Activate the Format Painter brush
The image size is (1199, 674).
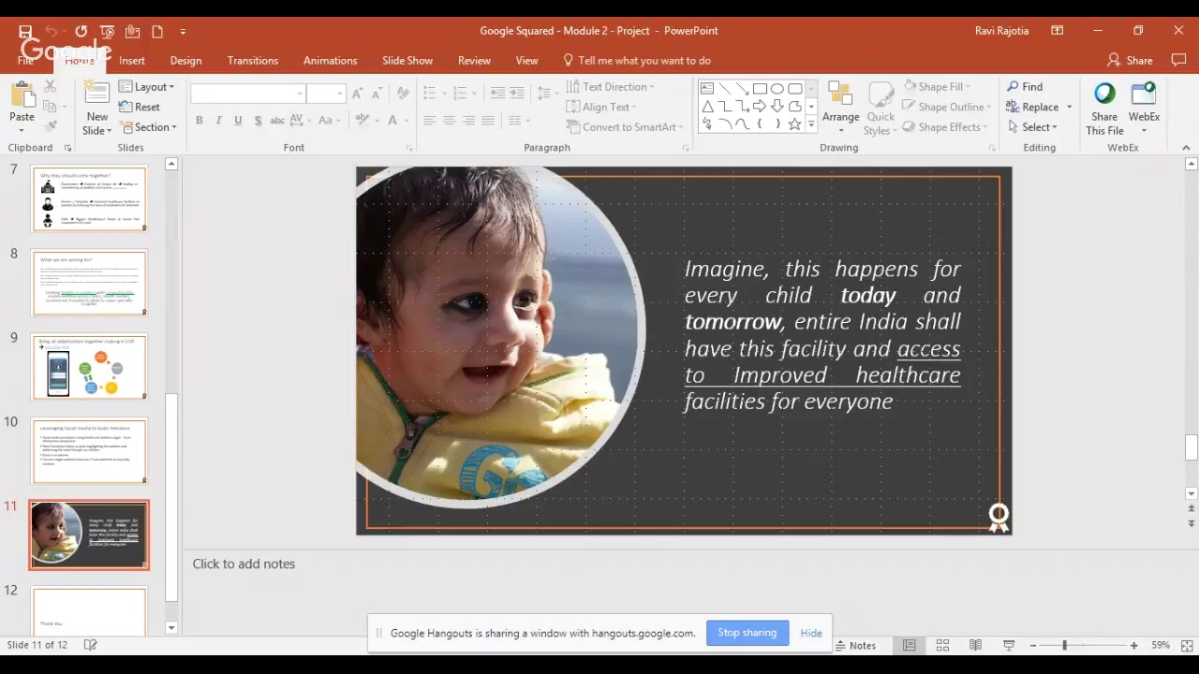point(51,126)
